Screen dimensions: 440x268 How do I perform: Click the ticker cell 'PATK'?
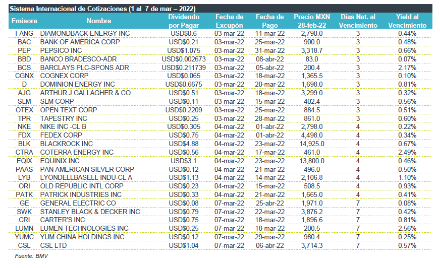click(24, 195)
